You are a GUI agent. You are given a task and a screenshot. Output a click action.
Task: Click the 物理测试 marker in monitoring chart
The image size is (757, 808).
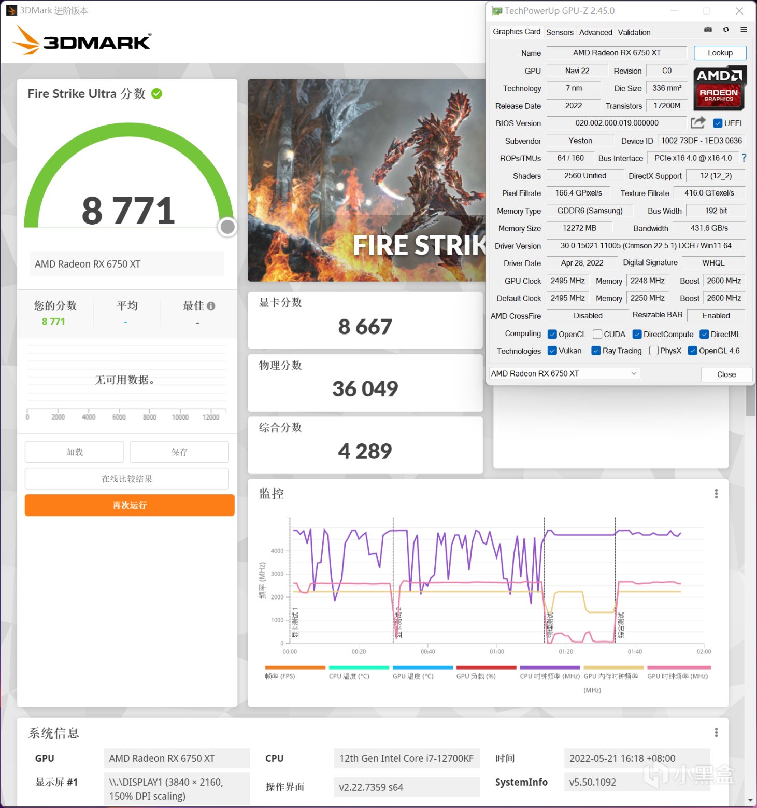tap(550, 625)
